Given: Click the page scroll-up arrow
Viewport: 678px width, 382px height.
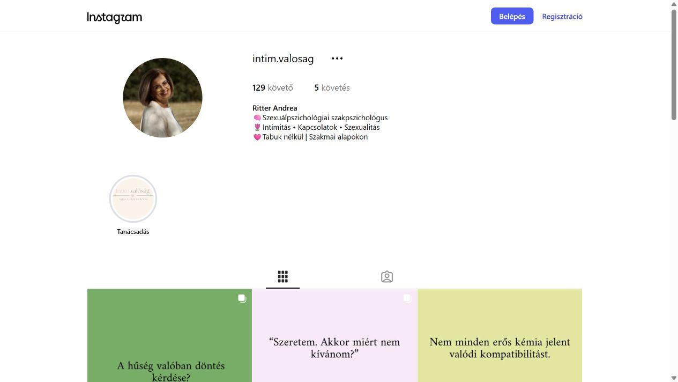Looking at the screenshot, I should coord(674,4).
